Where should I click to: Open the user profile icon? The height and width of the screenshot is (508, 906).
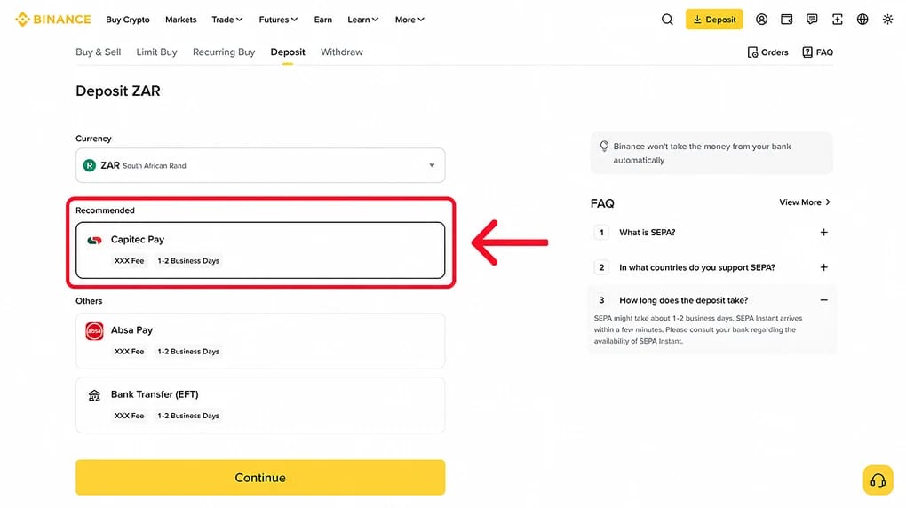point(761,19)
